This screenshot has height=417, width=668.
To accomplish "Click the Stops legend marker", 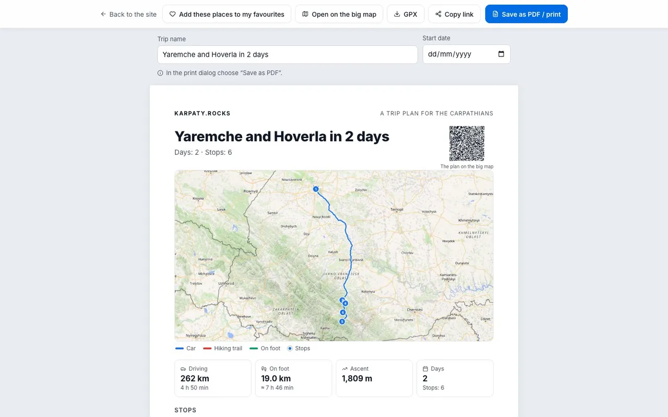I will pos(290,348).
